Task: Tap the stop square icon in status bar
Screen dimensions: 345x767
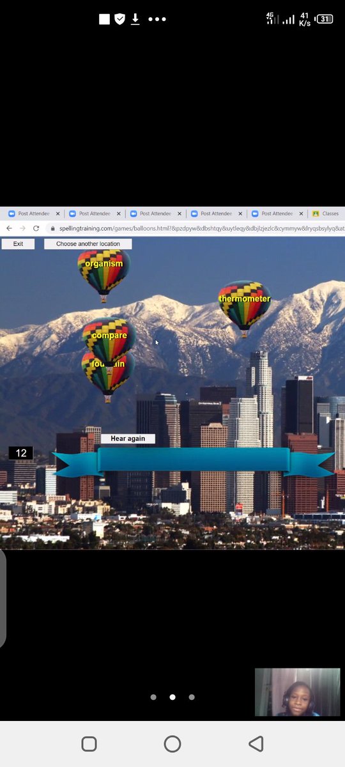Action: [104, 19]
